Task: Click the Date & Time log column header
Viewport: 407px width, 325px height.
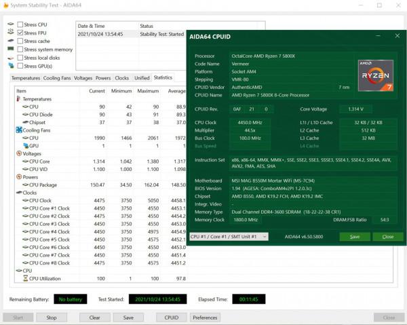Action: pyautogui.click(x=91, y=26)
